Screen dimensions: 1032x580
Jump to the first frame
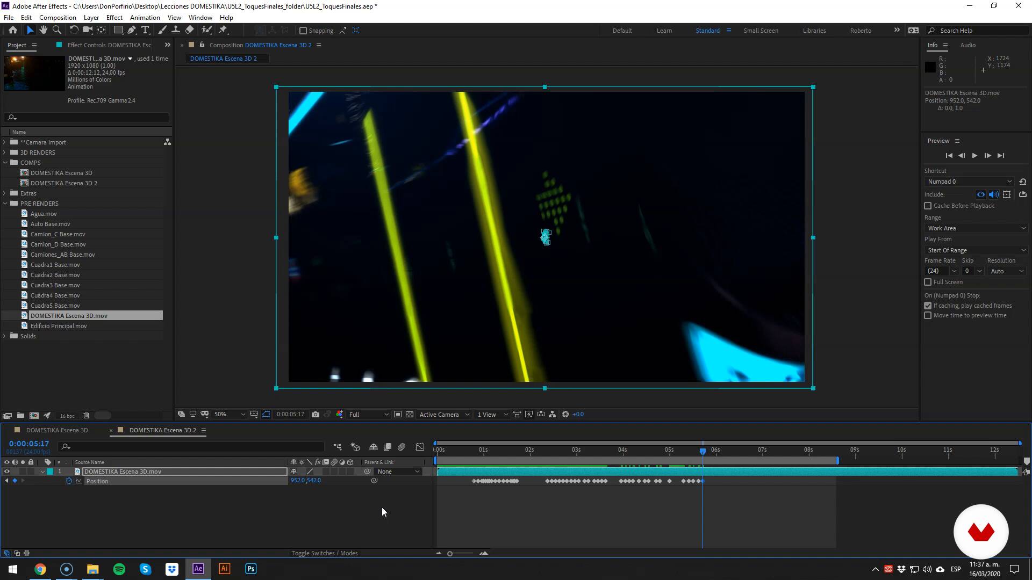949,156
